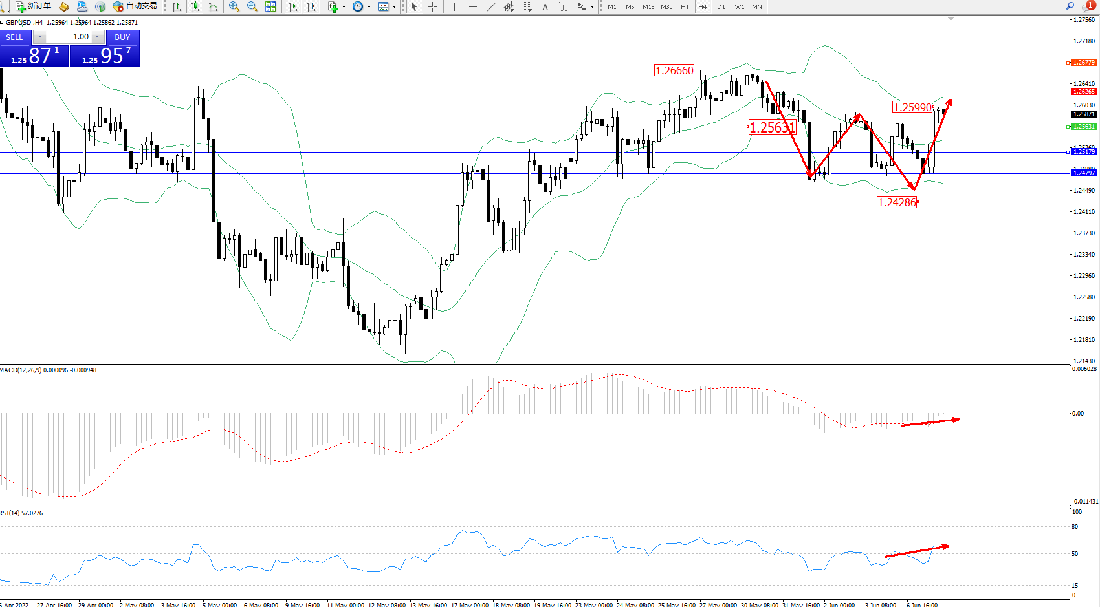Viewport: 1100px width, 607px height.
Task: Switch chart to bar chart display
Action: tap(177, 6)
